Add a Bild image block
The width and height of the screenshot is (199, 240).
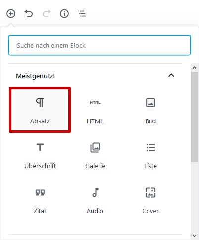pos(150,110)
